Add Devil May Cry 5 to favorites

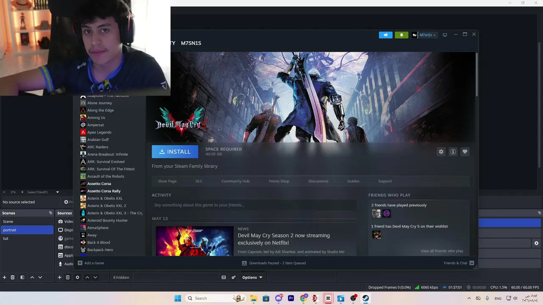[465, 152]
